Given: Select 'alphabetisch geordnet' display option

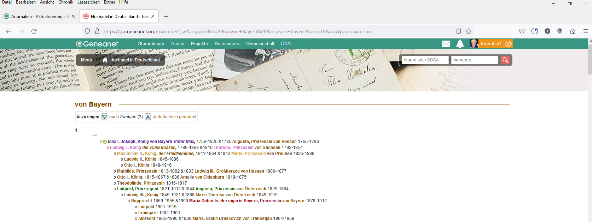Looking at the screenshot, I should tap(174, 117).
